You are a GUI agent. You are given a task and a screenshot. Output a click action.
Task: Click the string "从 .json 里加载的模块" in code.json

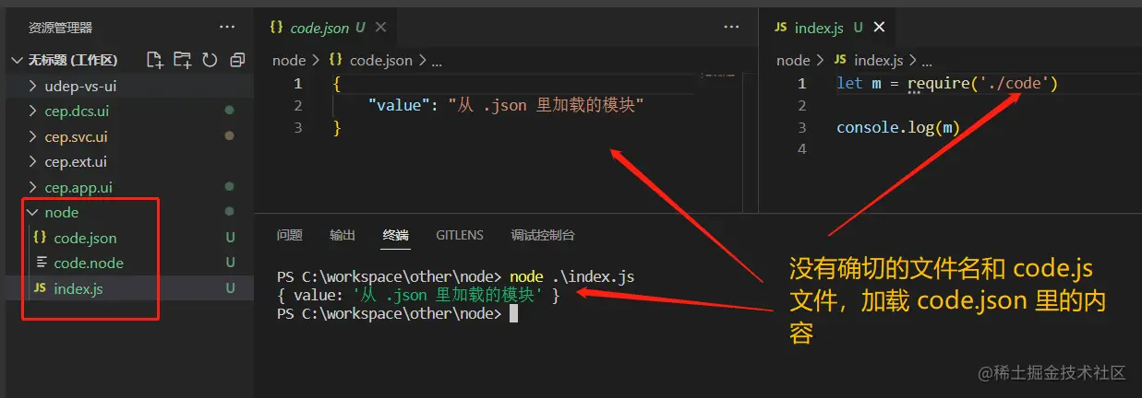tap(546, 106)
